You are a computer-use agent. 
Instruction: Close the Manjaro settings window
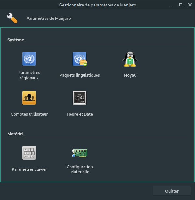coord(190,5)
